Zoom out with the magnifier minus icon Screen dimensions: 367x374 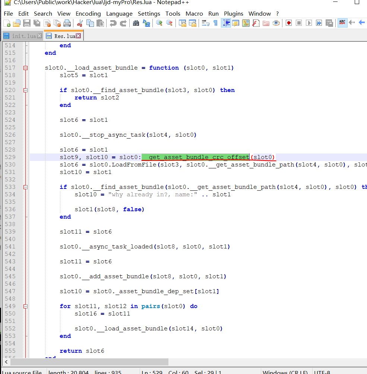(169, 23)
